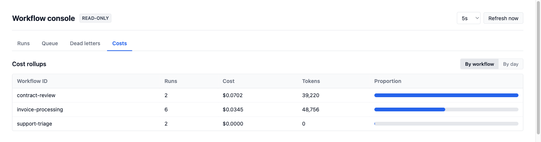Select the contract-review workflow row
Screen dimensions: 541x142
click(267, 95)
